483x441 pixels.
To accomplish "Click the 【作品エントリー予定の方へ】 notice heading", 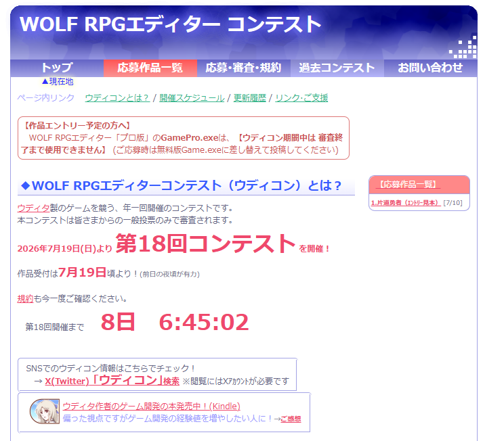I will [77, 126].
